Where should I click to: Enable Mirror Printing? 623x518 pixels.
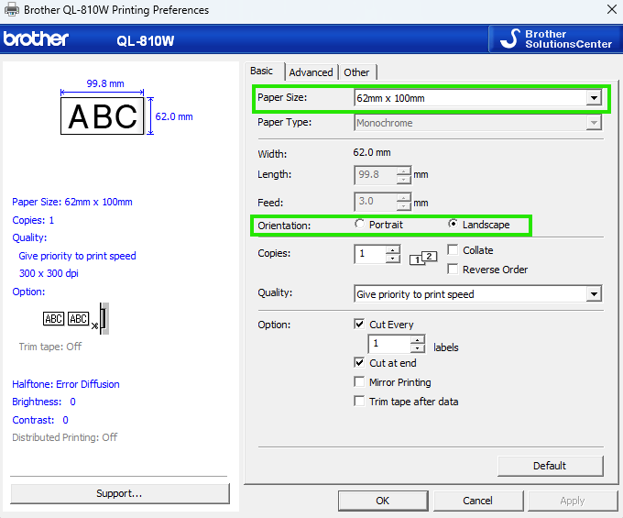click(359, 382)
